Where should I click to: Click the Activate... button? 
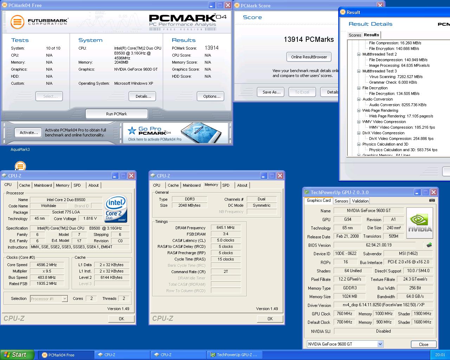[x=29, y=133]
